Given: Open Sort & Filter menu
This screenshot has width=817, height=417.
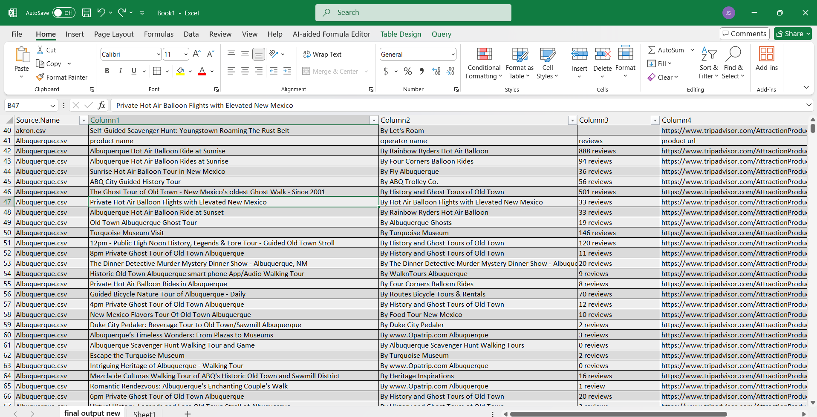Looking at the screenshot, I should pos(709,63).
